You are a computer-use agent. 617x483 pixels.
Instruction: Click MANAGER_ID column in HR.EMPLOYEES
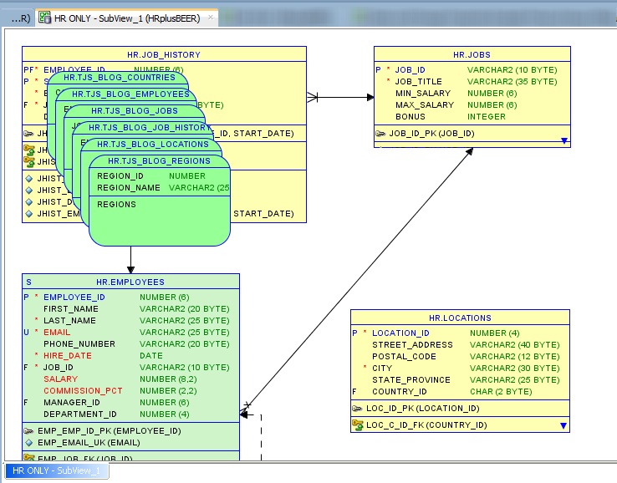[x=72, y=403]
